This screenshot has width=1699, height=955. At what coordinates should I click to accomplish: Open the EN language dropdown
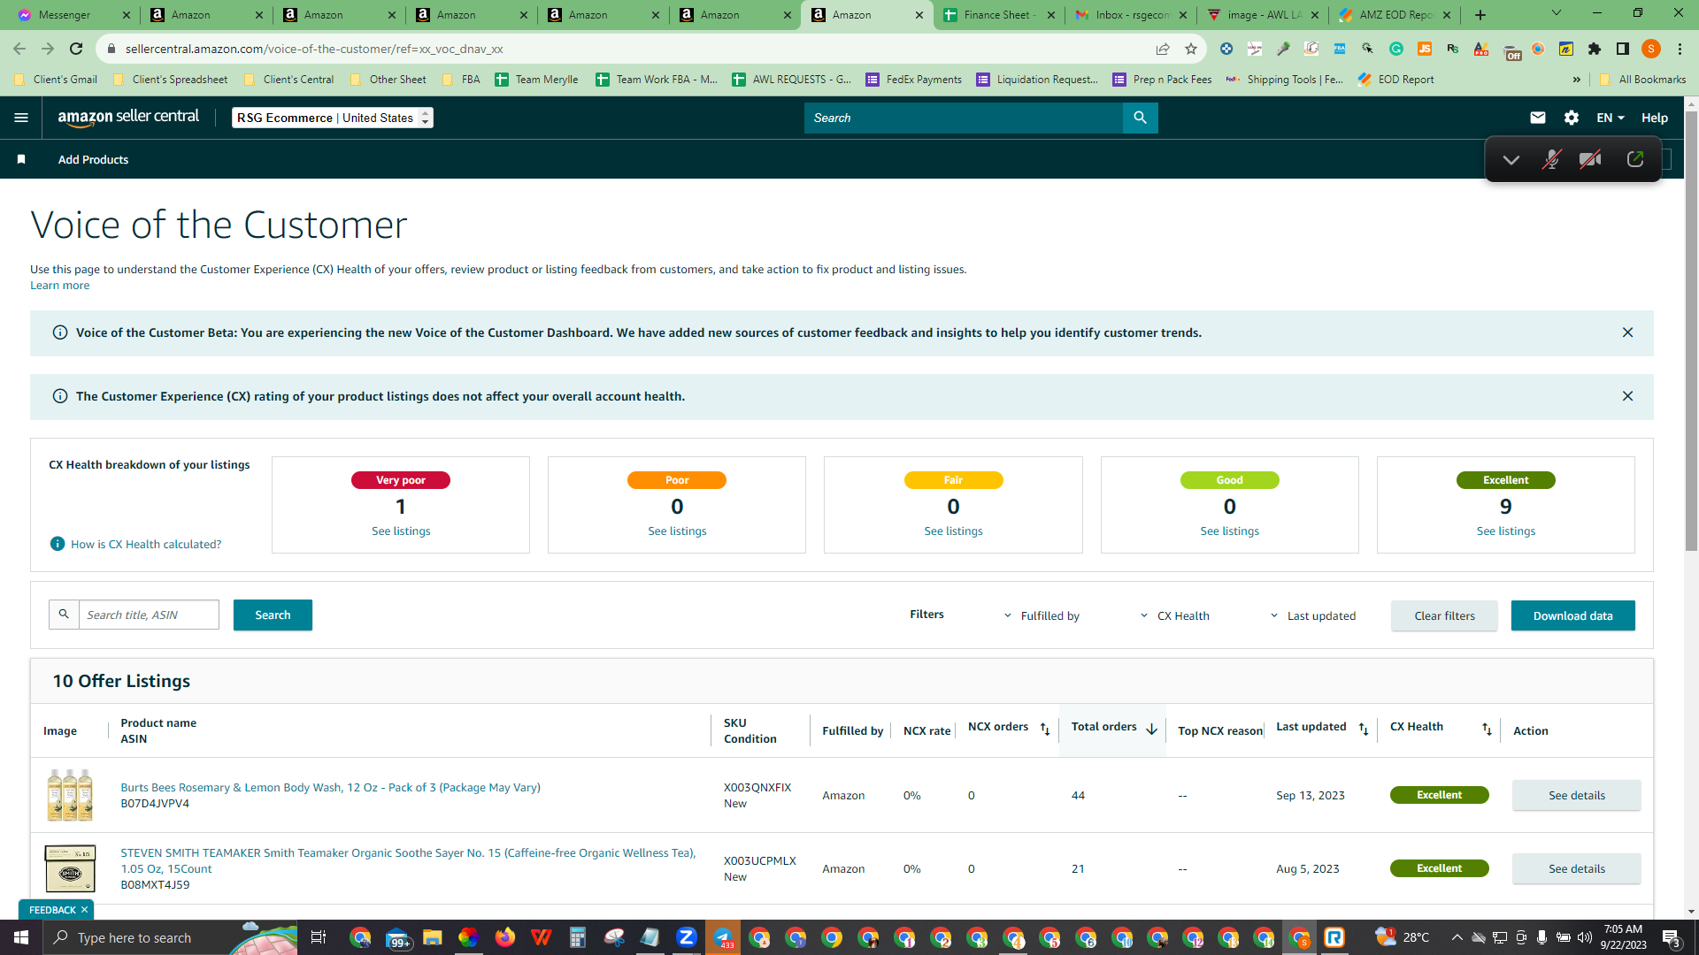click(x=1611, y=118)
